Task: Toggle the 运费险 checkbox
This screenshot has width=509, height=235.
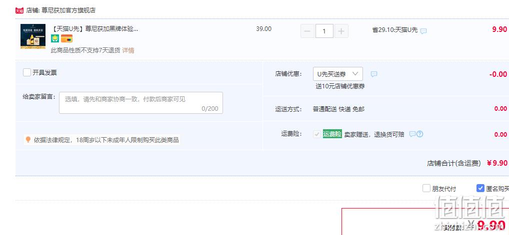Action: point(317,134)
